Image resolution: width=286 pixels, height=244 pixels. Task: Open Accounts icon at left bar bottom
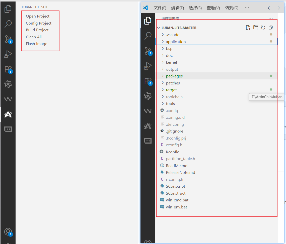8,232
